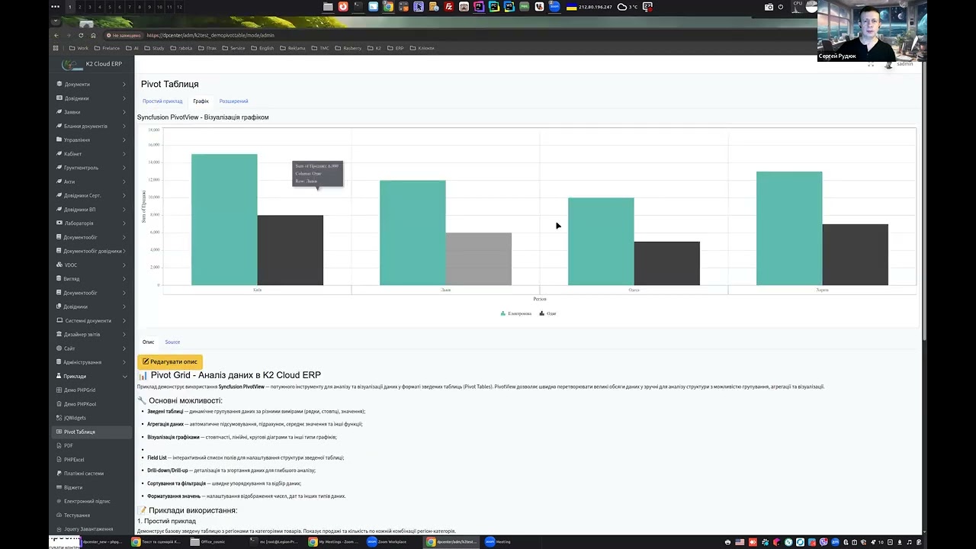Click the browser back arrow
This screenshot has width=976, height=549.
[56, 35]
